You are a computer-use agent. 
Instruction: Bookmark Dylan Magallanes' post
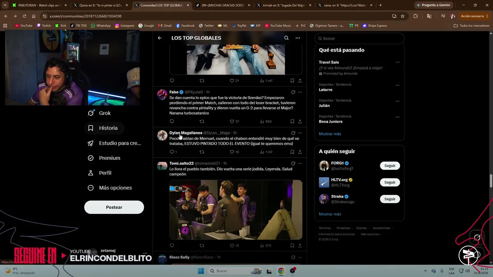[x=292, y=152]
